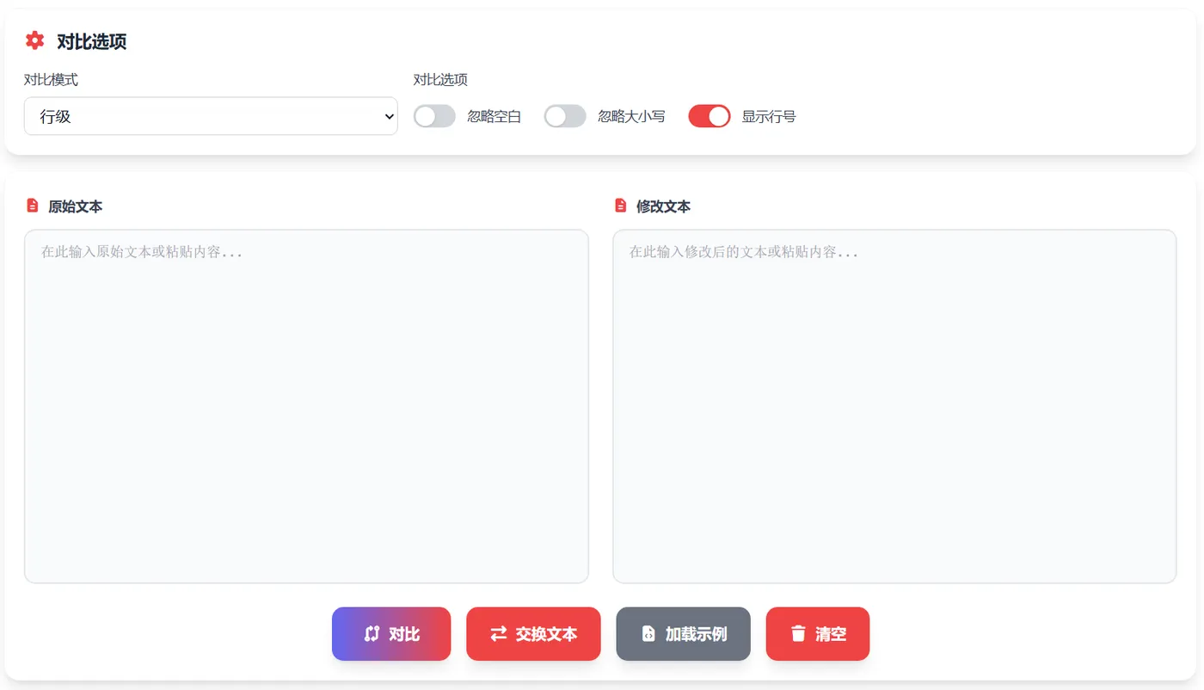
Task: Swap the two texts using 交换文本
Action: tap(533, 633)
